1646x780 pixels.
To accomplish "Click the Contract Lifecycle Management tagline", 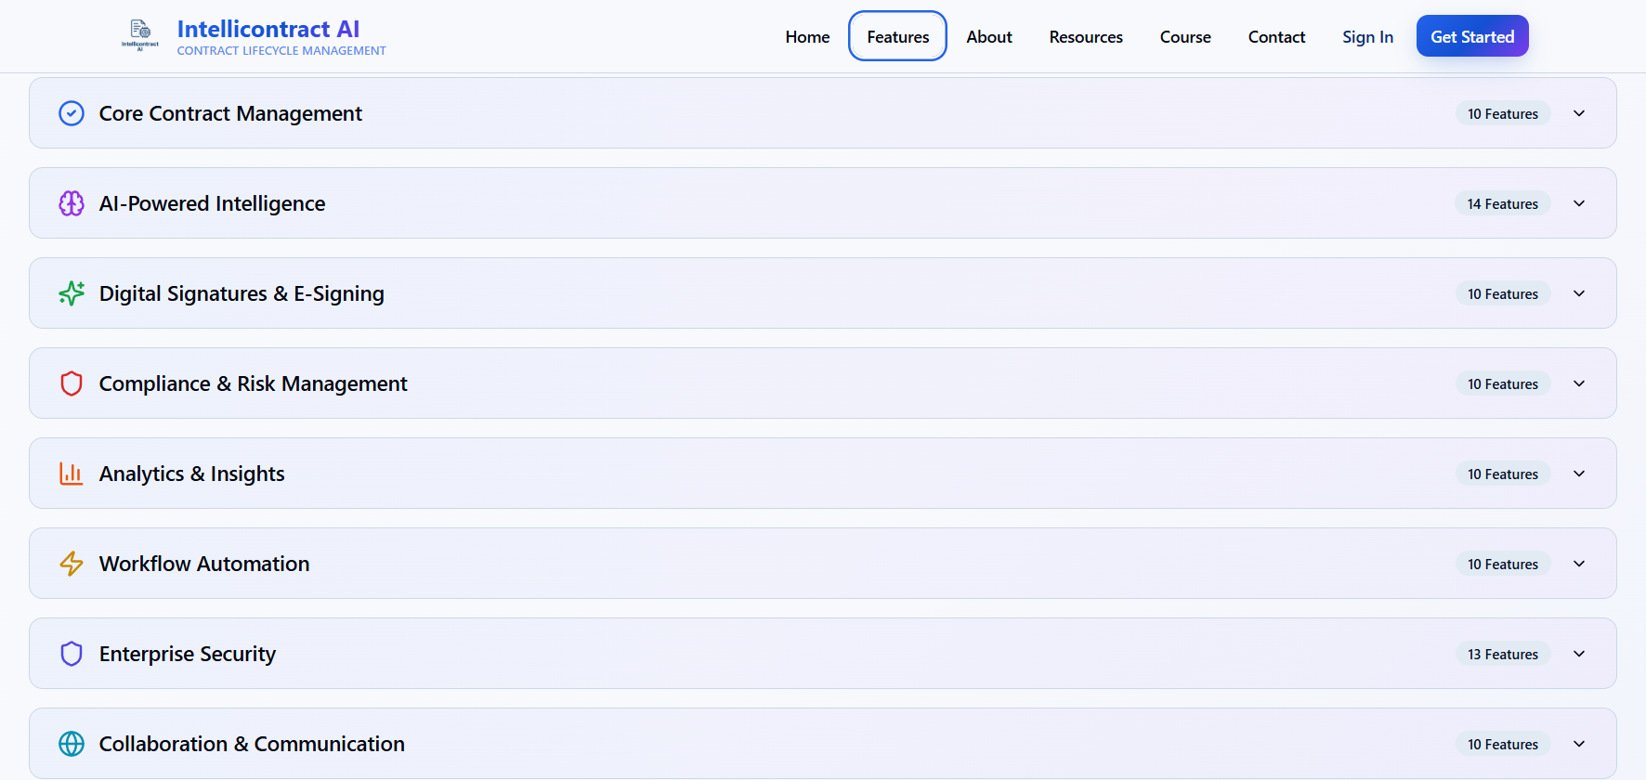I will click(281, 51).
